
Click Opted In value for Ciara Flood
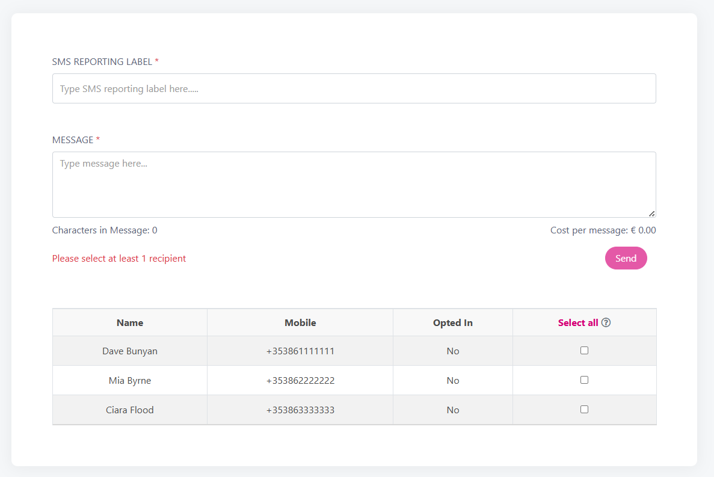[452, 410]
